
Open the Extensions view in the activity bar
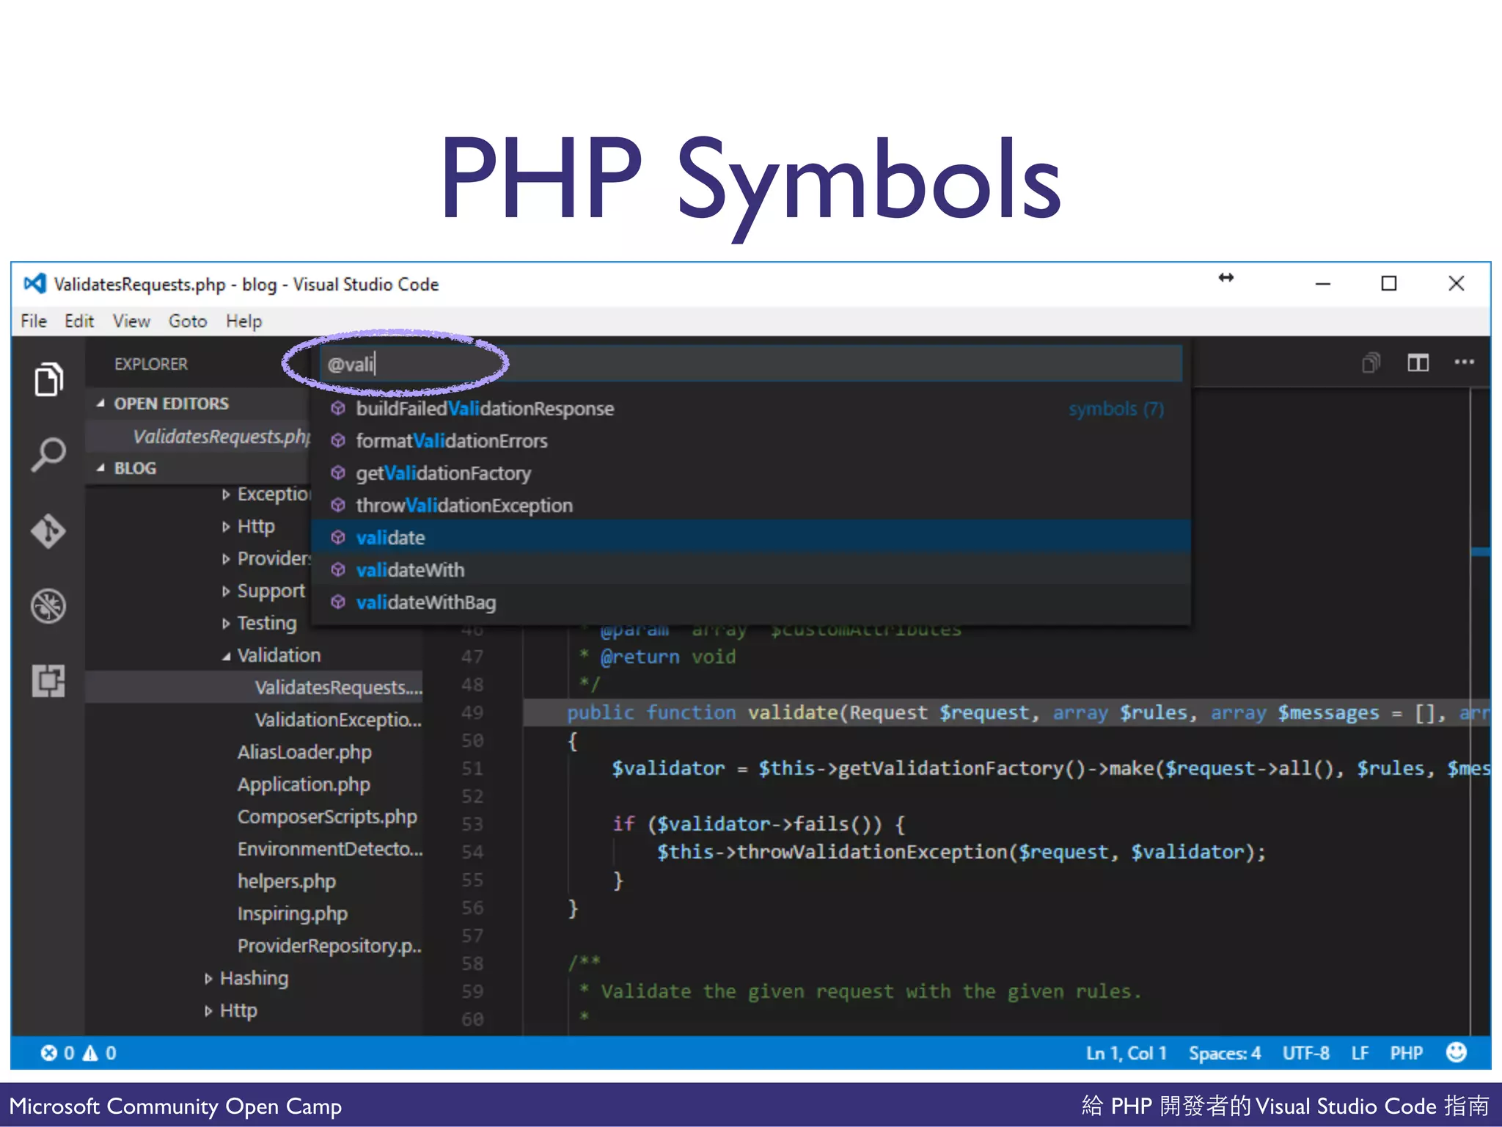(48, 681)
